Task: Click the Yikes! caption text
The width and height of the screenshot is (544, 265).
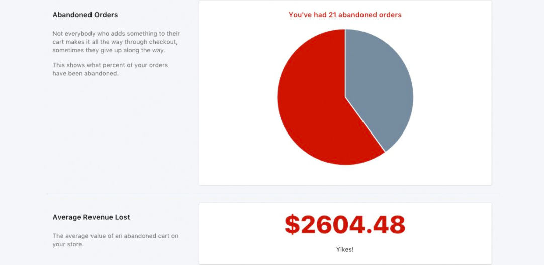Action: pos(345,249)
